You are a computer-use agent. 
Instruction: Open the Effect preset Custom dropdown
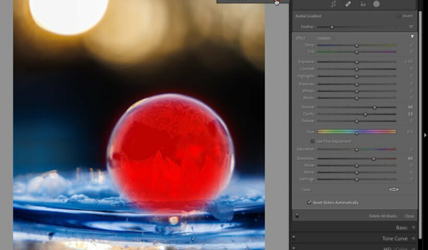point(324,38)
